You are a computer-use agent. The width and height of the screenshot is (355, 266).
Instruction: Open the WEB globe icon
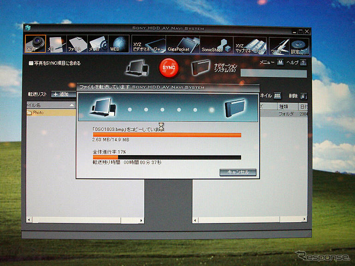point(118,44)
